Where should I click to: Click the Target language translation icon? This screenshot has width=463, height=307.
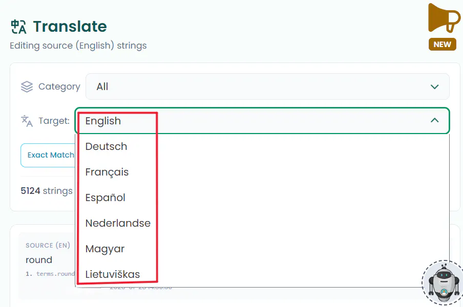tap(26, 121)
